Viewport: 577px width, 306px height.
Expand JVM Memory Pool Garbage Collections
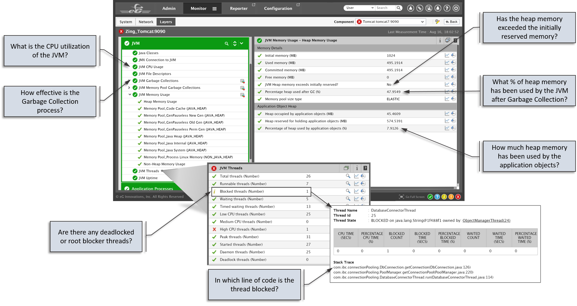129,88
